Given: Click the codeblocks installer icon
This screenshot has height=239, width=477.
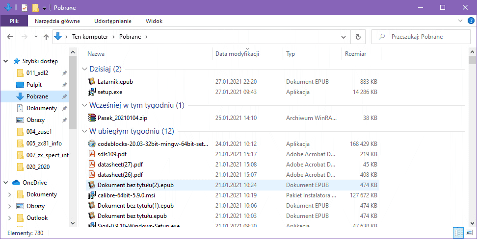Looking at the screenshot, I should (x=91, y=144).
